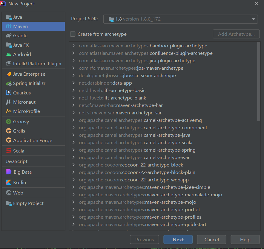Screen dimensions: 264x249
Task: Click the Application Forge icon
Action: [9, 140]
